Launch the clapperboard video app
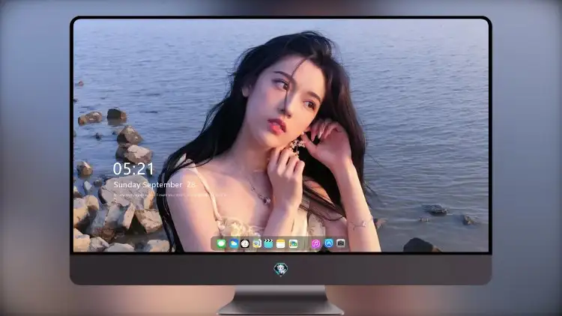Image resolution: width=562 pixels, height=316 pixels. pos(268,244)
